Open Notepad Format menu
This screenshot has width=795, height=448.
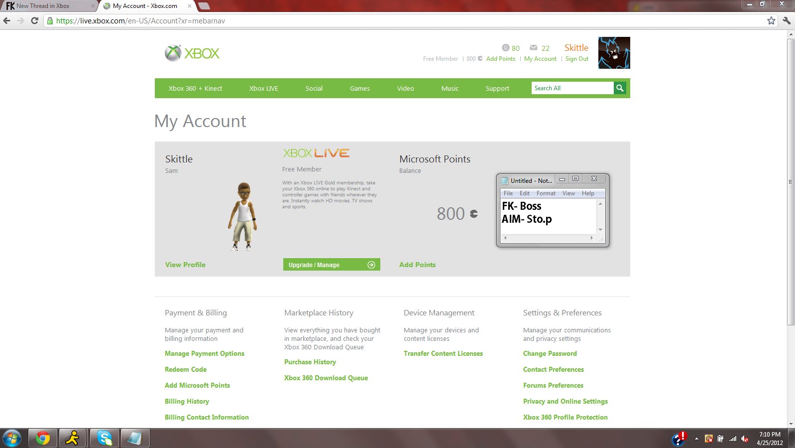546,193
